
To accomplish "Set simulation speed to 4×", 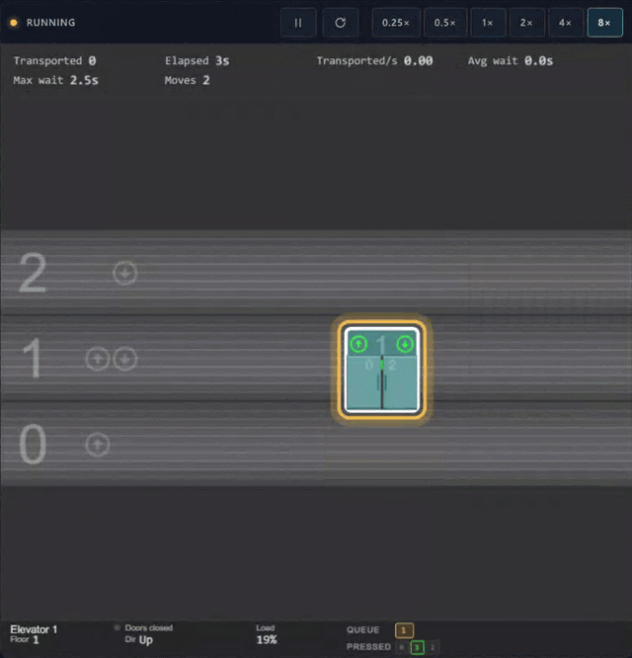I will tap(565, 23).
